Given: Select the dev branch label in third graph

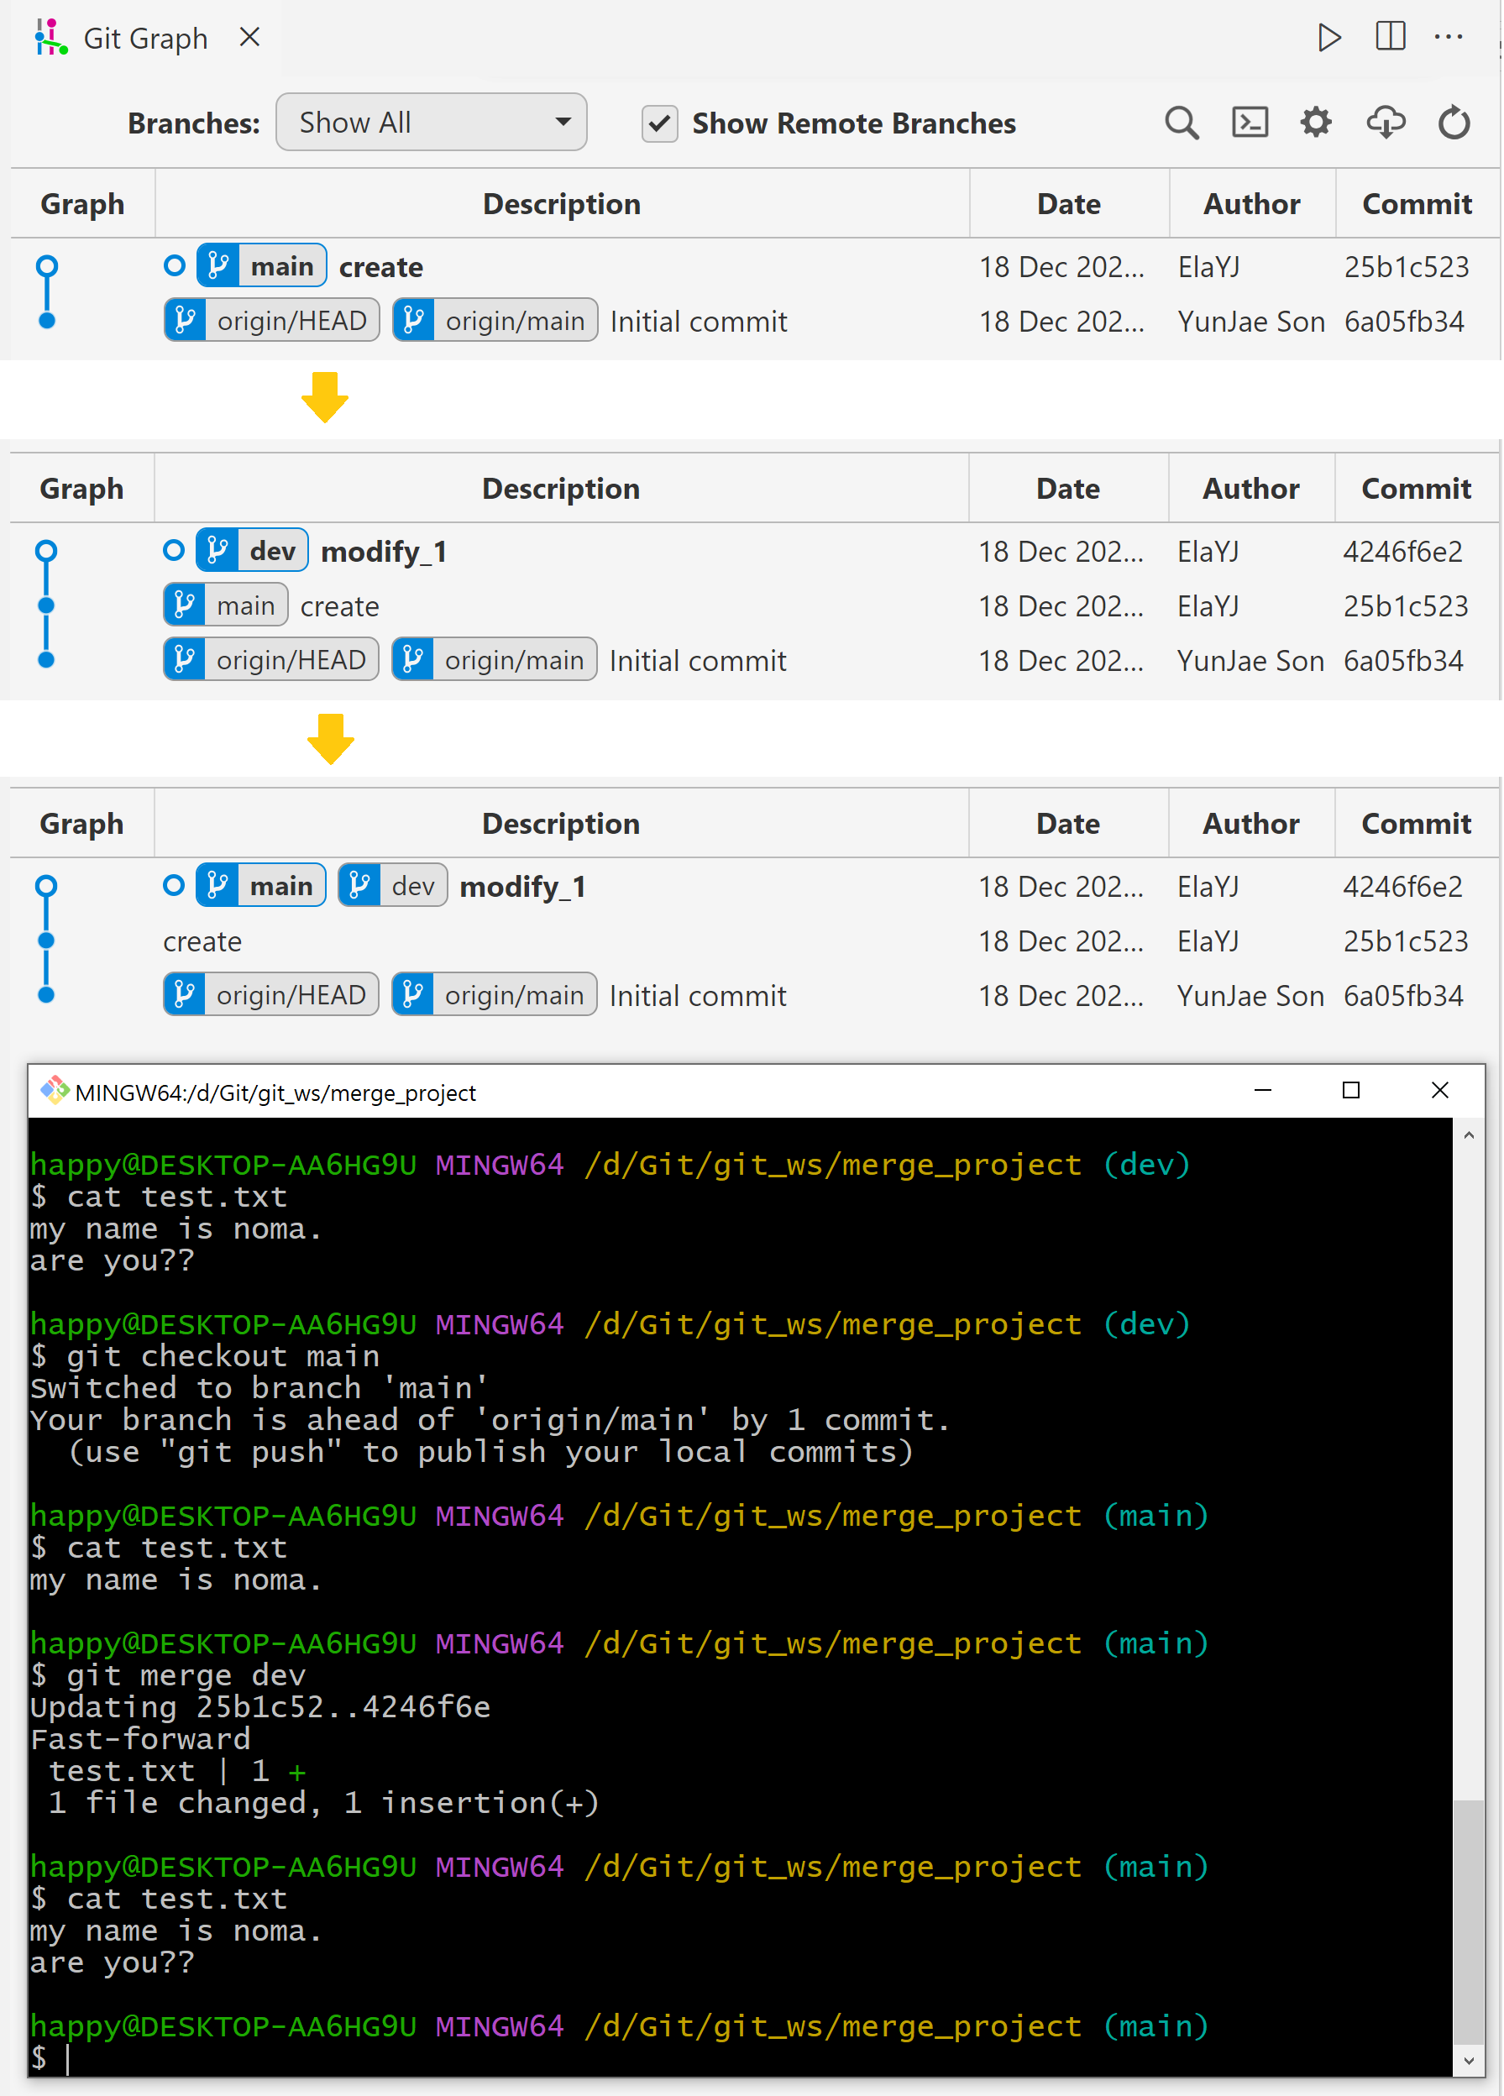Looking at the screenshot, I should [x=393, y=885].
